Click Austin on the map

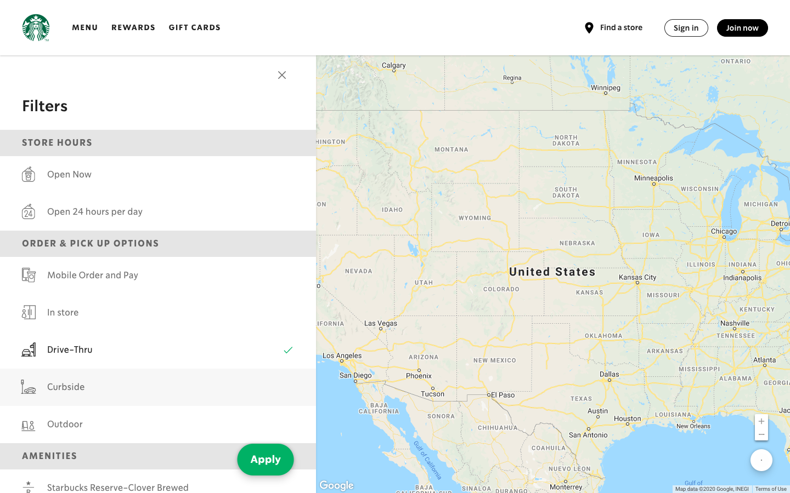coord(598,411)
